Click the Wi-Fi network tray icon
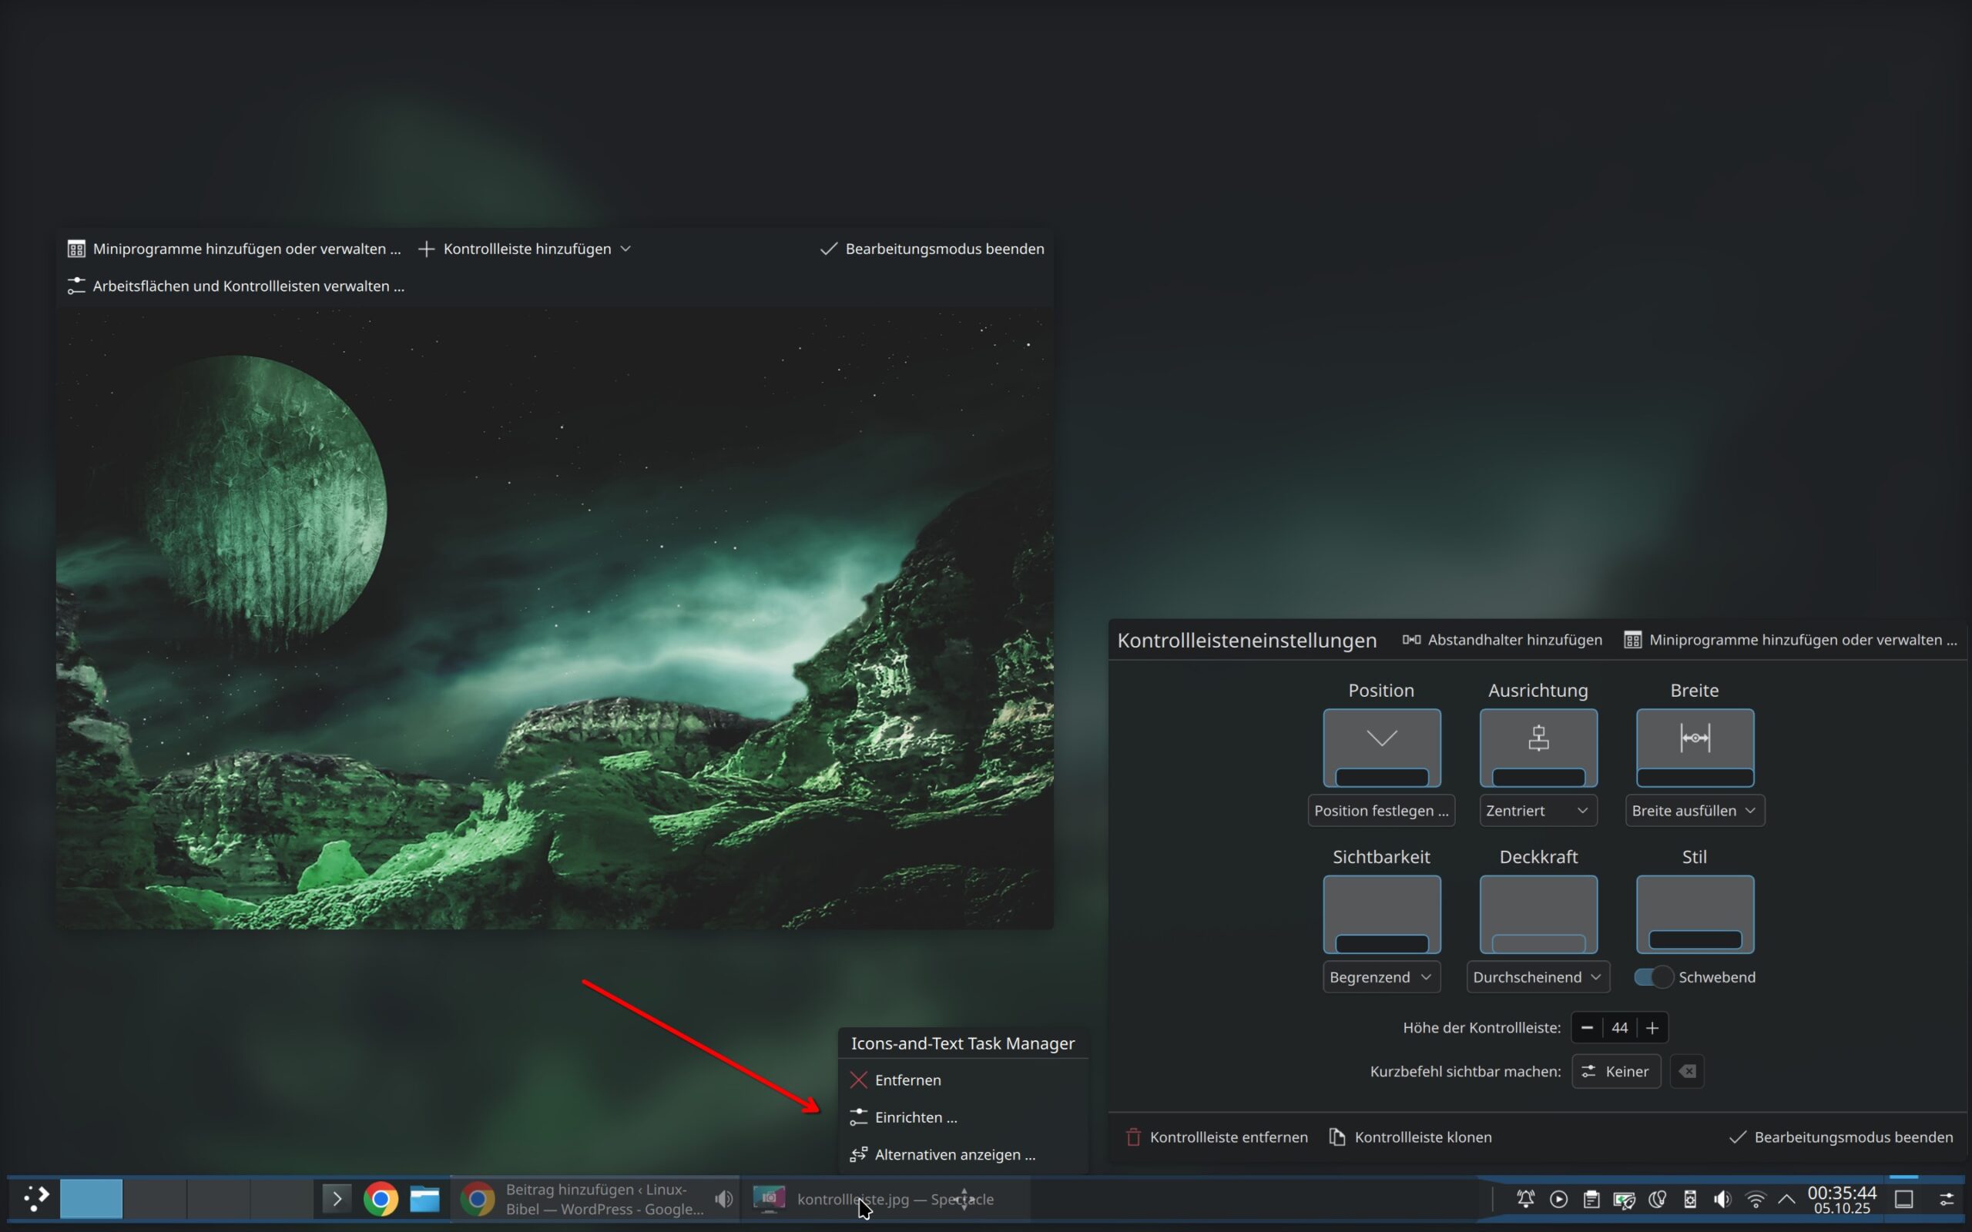This screenshot has width=1972, height=1232. [1756, 1199]
